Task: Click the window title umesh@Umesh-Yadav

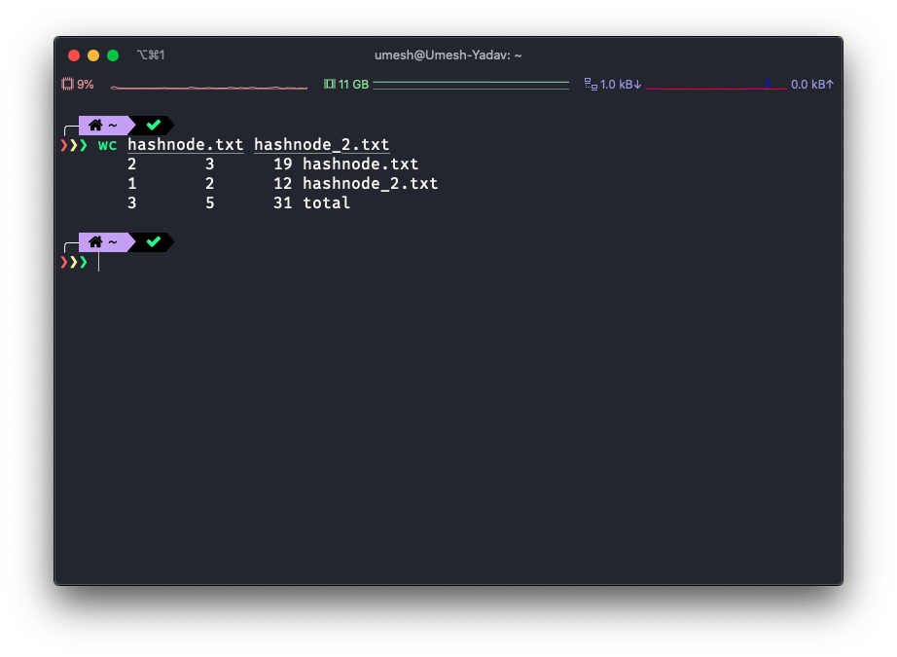Action: (448, 55)
